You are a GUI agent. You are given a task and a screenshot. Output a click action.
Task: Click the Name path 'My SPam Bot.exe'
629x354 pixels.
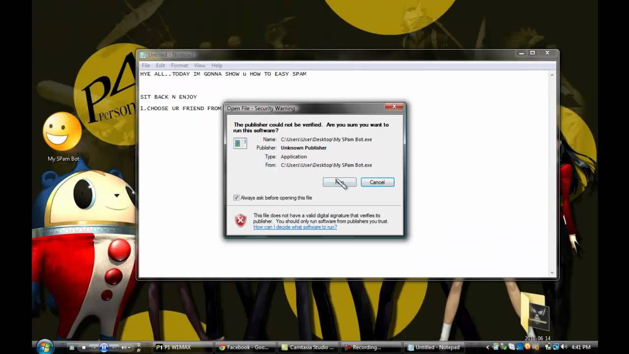pos(326,140)
